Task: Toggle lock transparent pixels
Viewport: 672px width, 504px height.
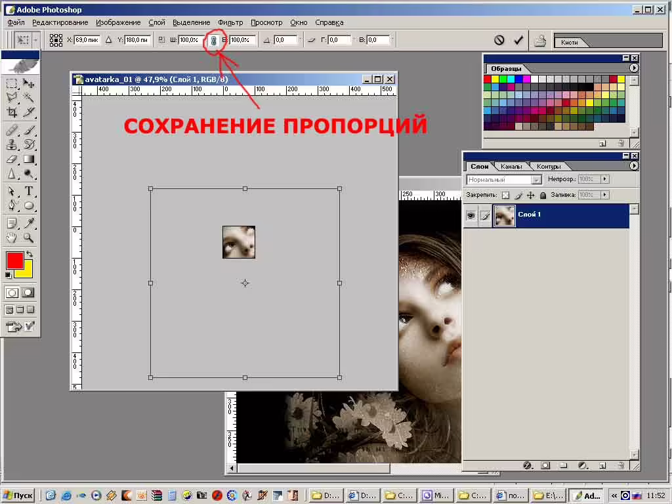Action: click(x=506, y=196)
